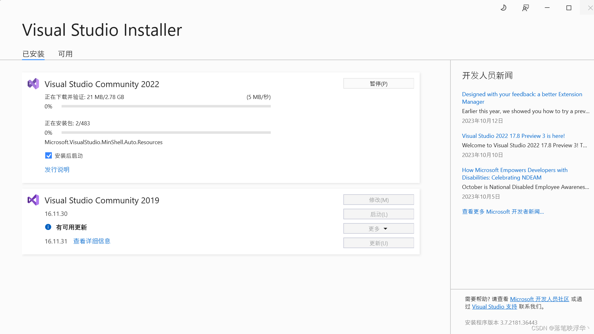Switch to the 可用 tab

65,54
